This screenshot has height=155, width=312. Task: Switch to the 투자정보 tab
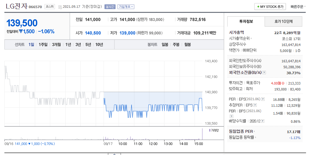246,21
